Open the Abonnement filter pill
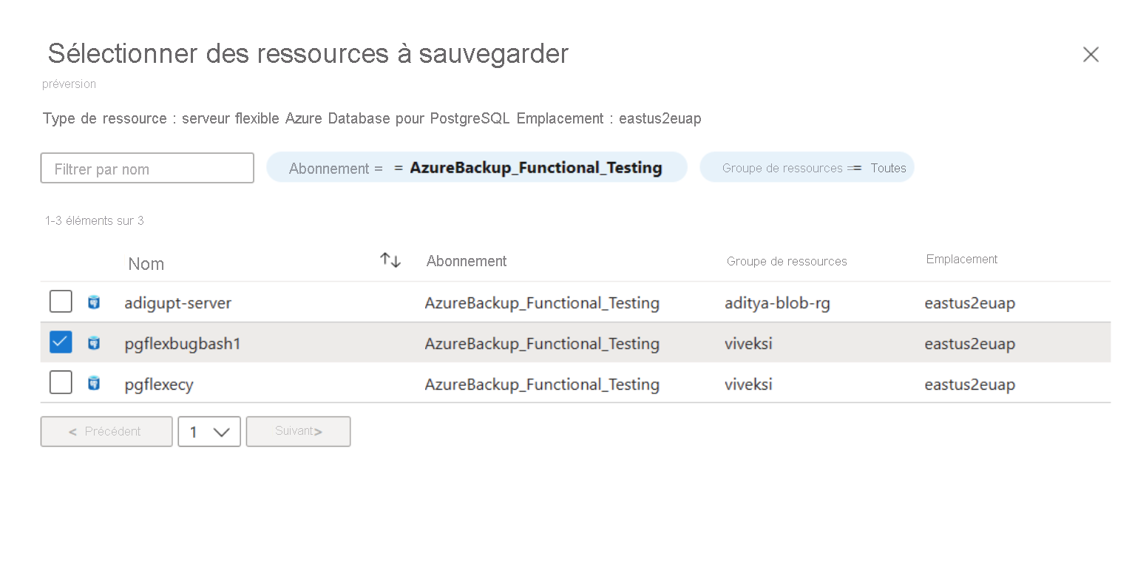This screenshot has width=1132, height=562. pos(477,168)
